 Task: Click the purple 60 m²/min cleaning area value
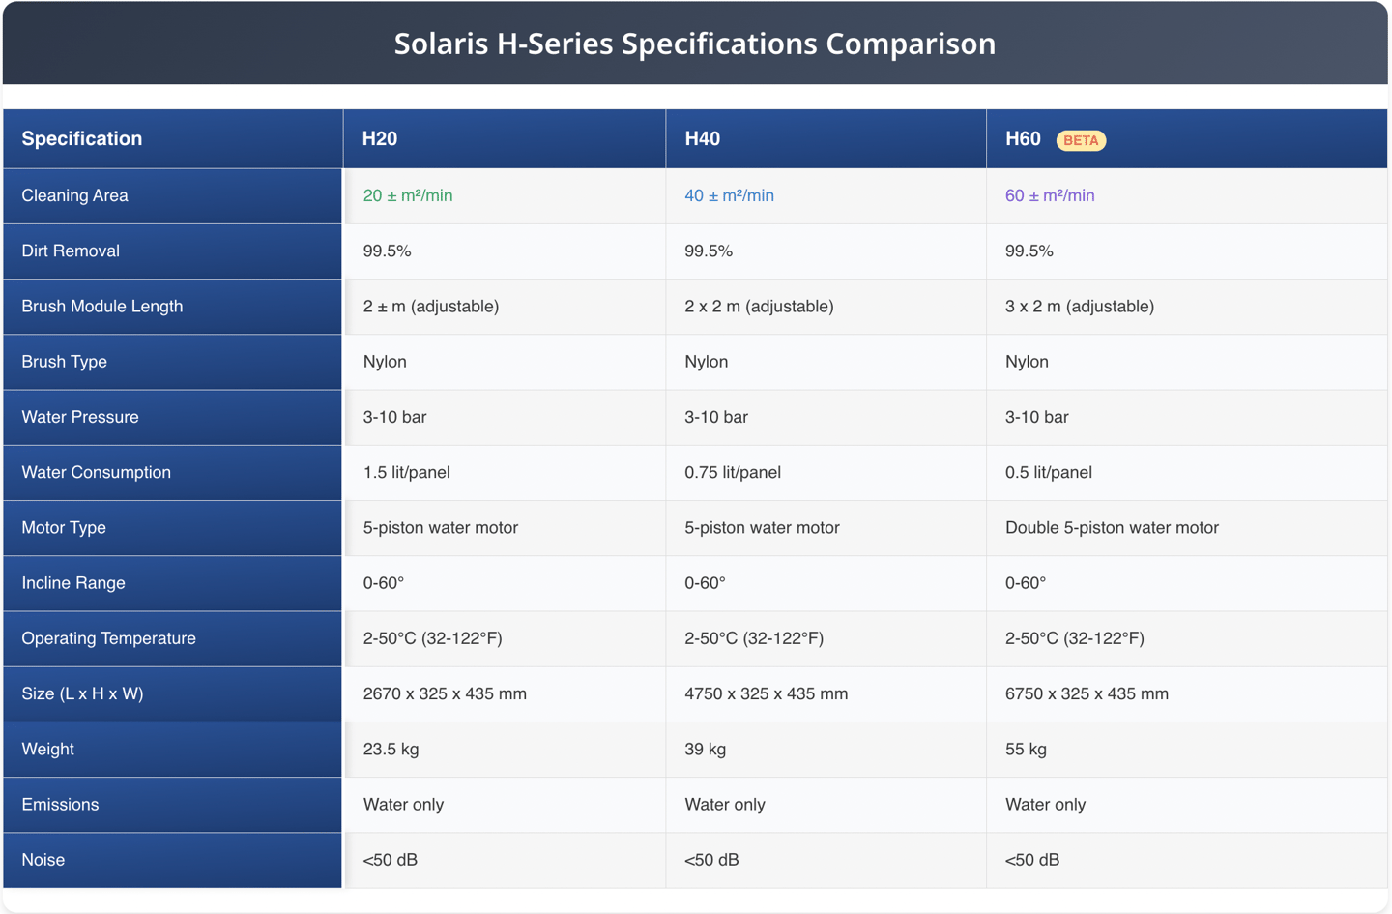[1050, 195]
